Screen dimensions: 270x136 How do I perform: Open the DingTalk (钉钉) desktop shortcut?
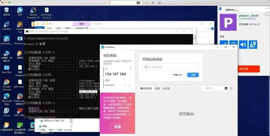pos(20,11)
